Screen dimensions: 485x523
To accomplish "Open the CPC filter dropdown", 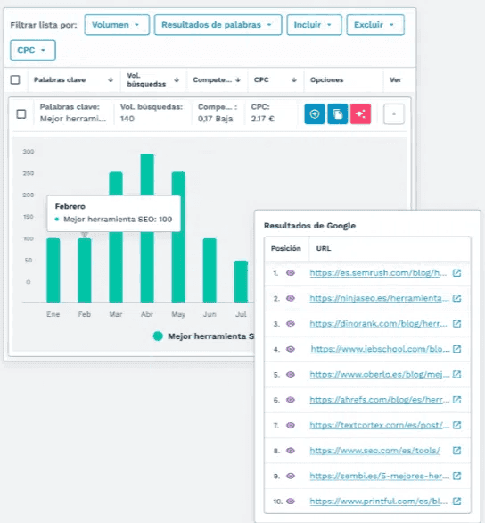I will pyautogui.click(x=33, y=50).
